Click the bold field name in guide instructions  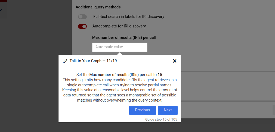click(x=121, y=75)
